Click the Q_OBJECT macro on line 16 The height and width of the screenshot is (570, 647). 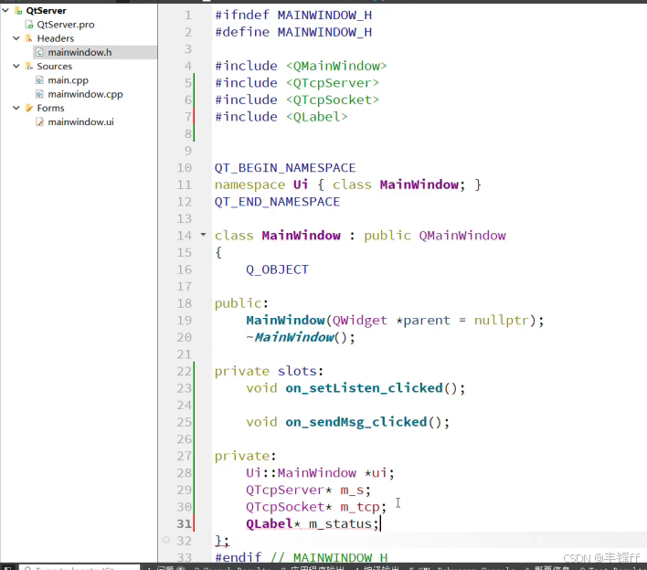click(x=277, y=269)
